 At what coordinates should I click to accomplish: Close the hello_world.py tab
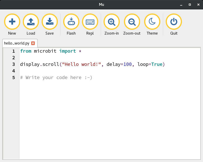point(33,43)
